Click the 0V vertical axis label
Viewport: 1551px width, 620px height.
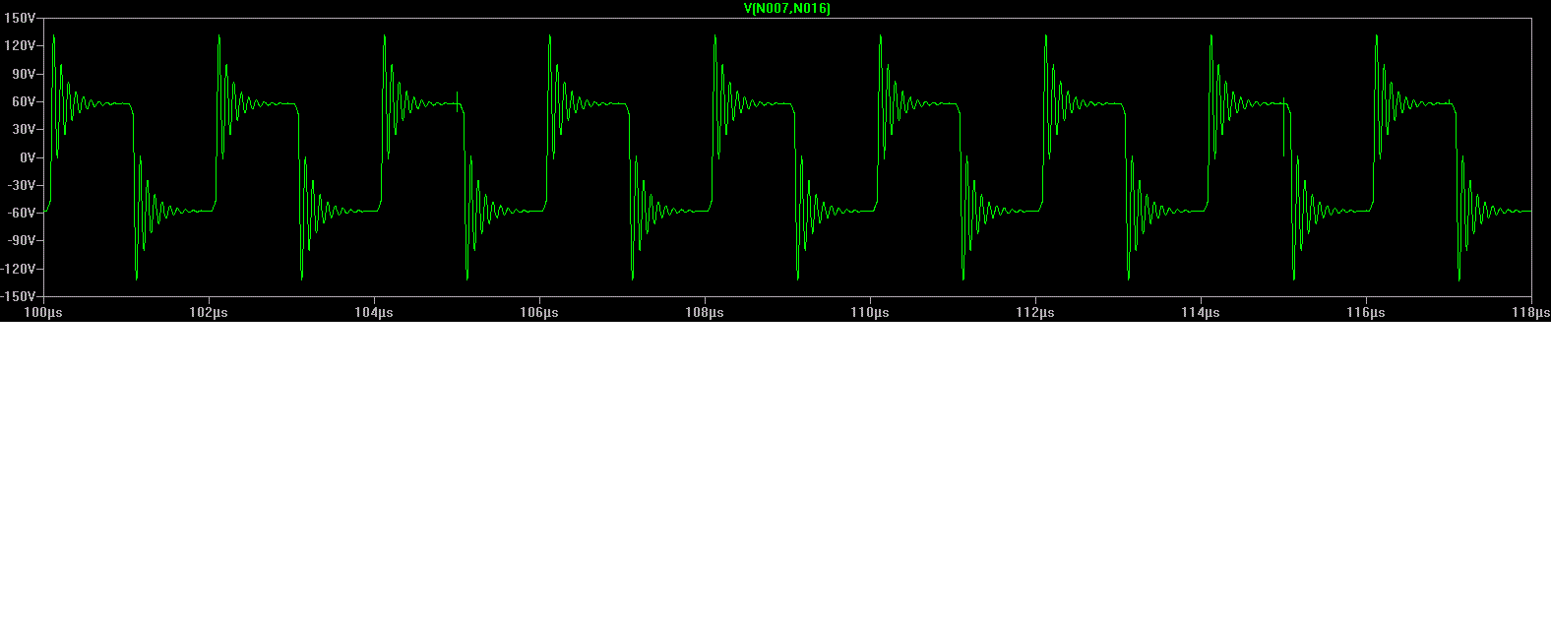click(x=28, y=157)
